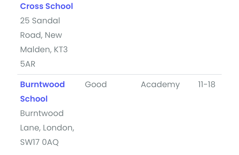Click the 0AQ postcode ending
Screen dimensions: 239x155
coord(51,142)
